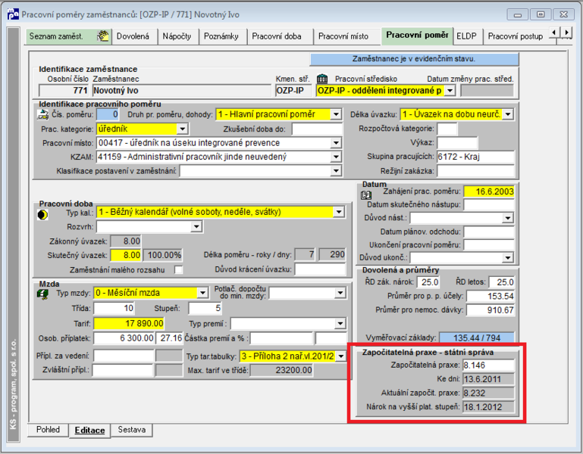Click the Výkaz field

(457, 142)
